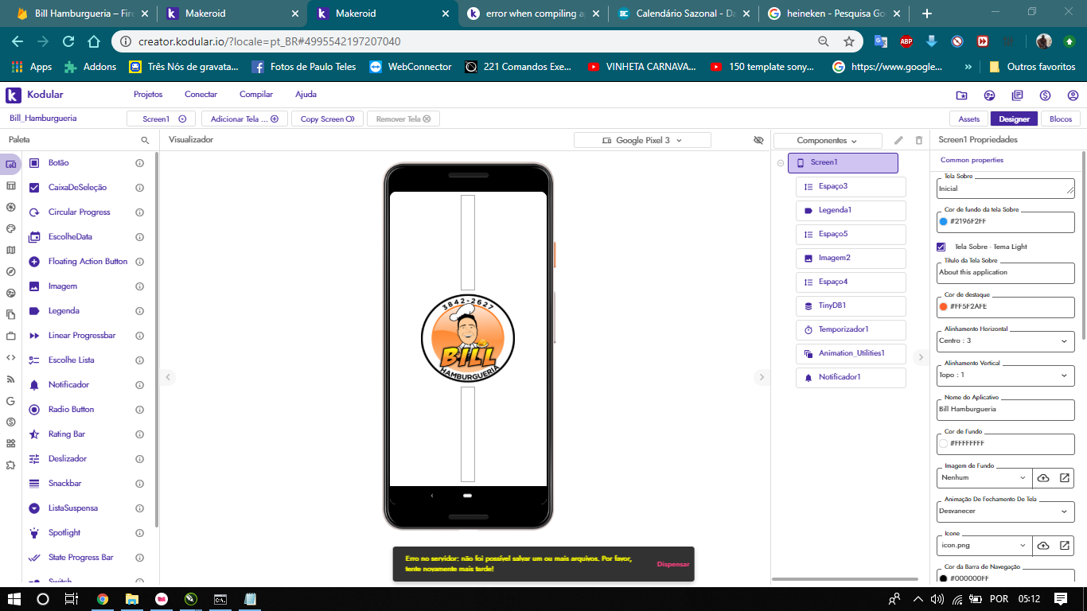Viewport: 1087px width, 611px height.
Task: Show info for the Snackbar component
Action: pos(139,484)
